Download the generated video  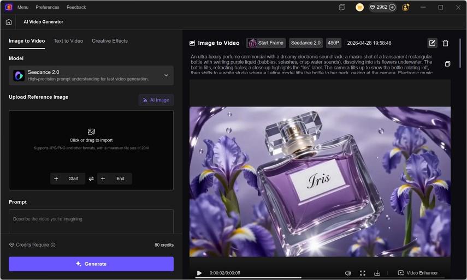coord(377,273)
